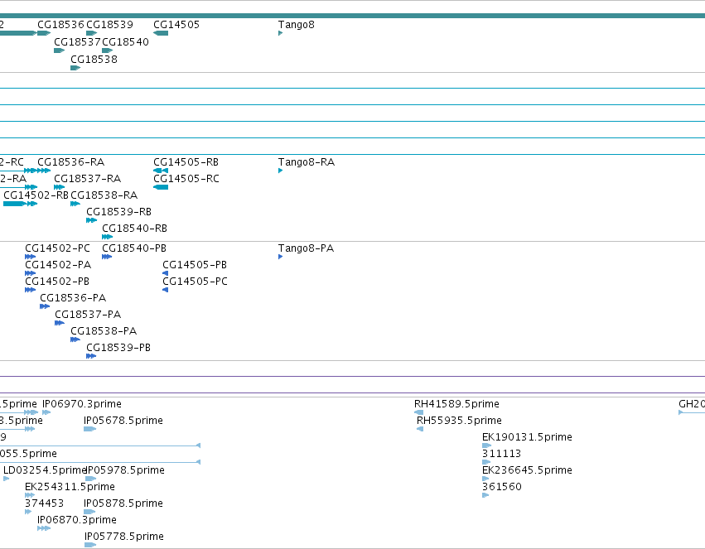Click the glyph under CG14505-PC

click(x=165, y=290)
